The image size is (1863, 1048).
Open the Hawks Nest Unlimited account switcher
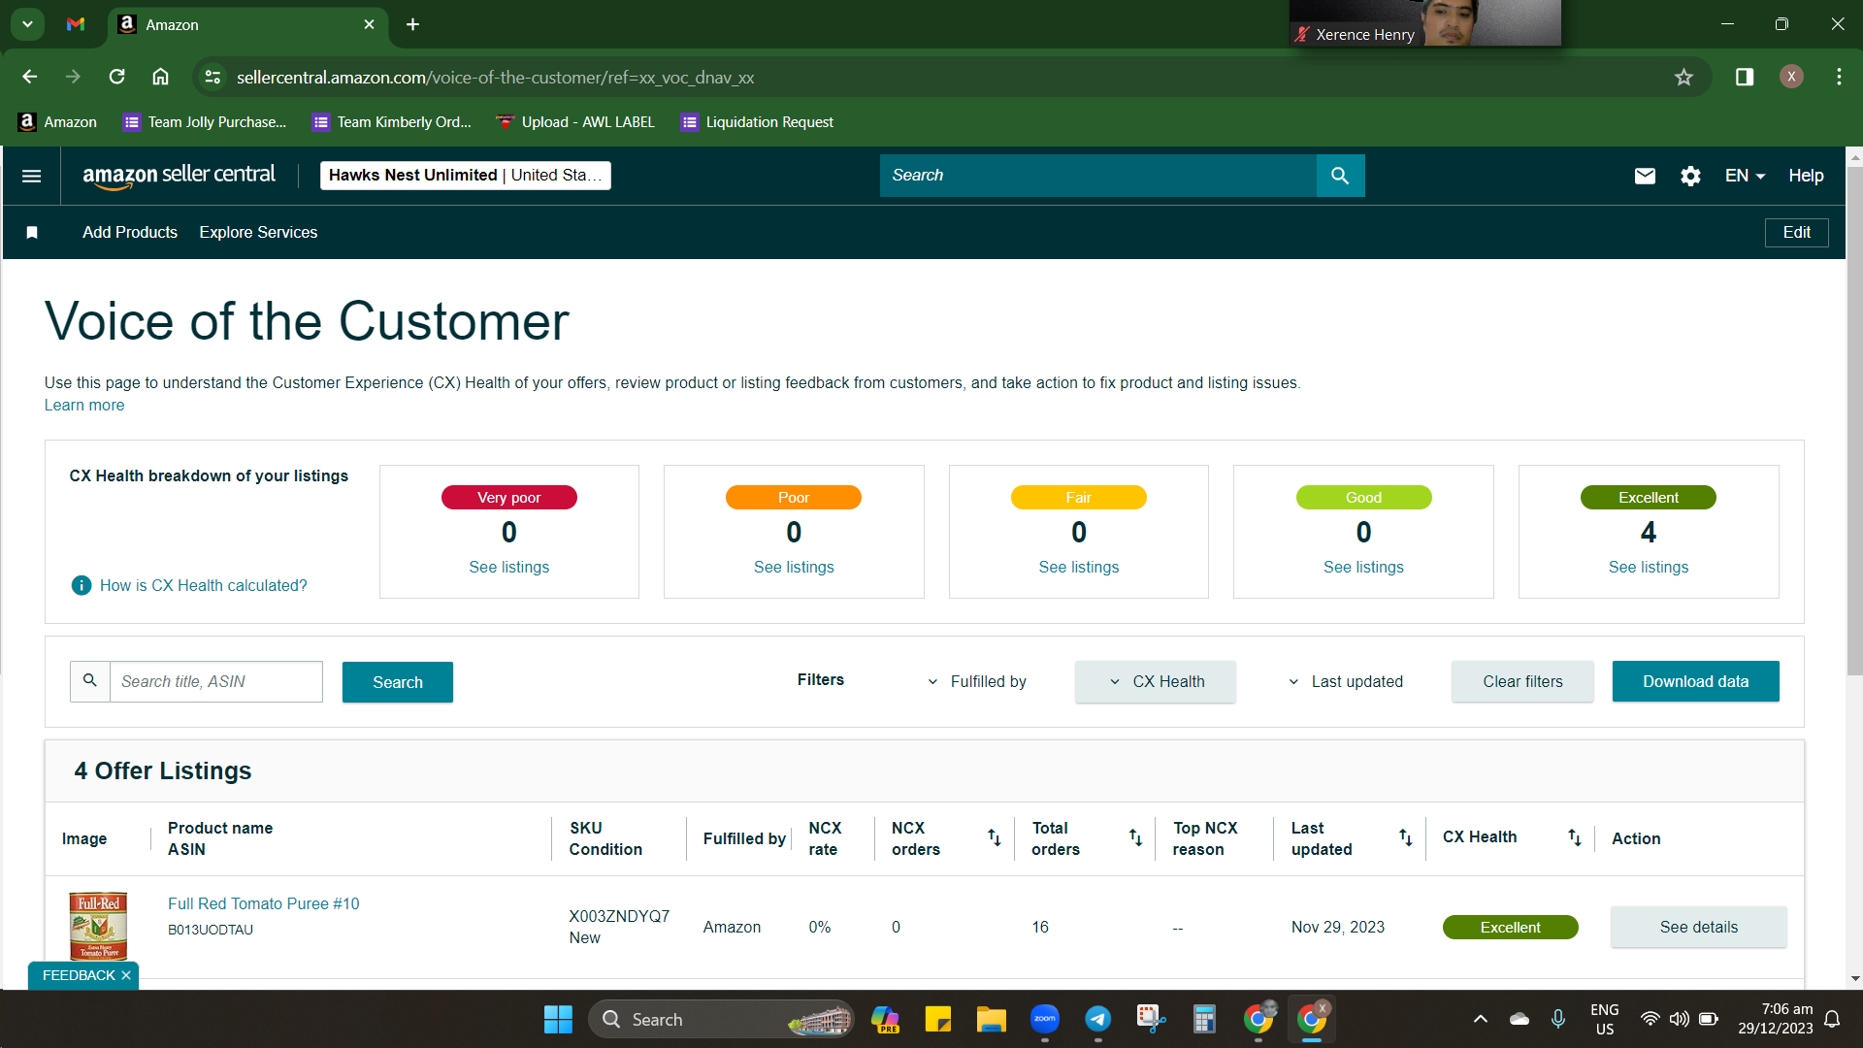[466, 176]
